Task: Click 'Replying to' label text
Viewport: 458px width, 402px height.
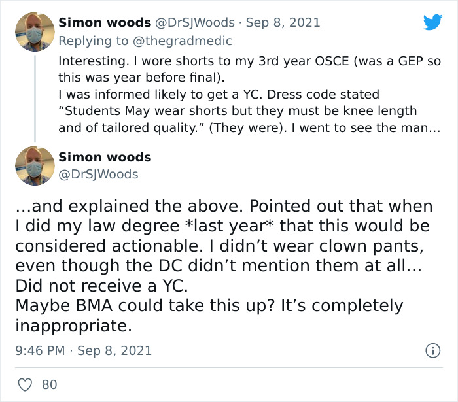Action: pyautogui.click(x=93, y=41)
